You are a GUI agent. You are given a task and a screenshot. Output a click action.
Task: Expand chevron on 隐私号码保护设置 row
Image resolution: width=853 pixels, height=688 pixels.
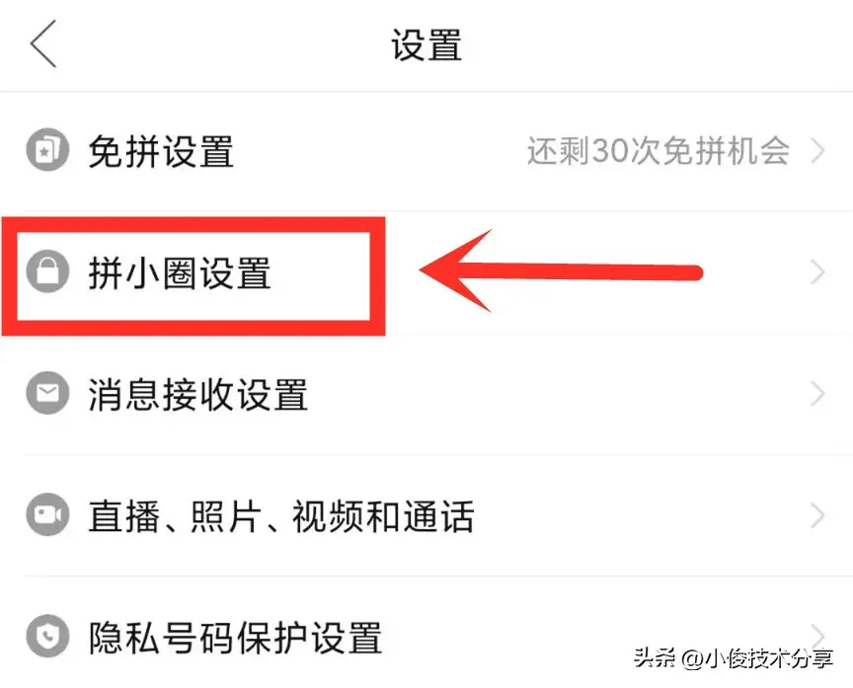coord(817,636)
